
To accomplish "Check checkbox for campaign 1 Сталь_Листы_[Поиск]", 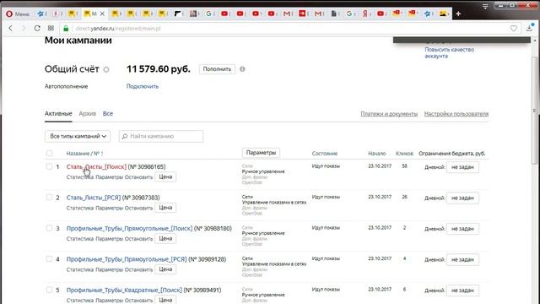I will pos(49,166).
